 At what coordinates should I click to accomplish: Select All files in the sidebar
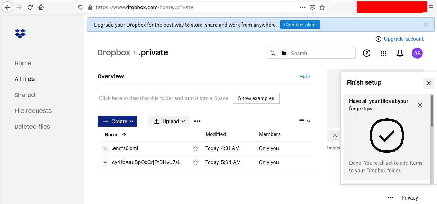(24, 79)
